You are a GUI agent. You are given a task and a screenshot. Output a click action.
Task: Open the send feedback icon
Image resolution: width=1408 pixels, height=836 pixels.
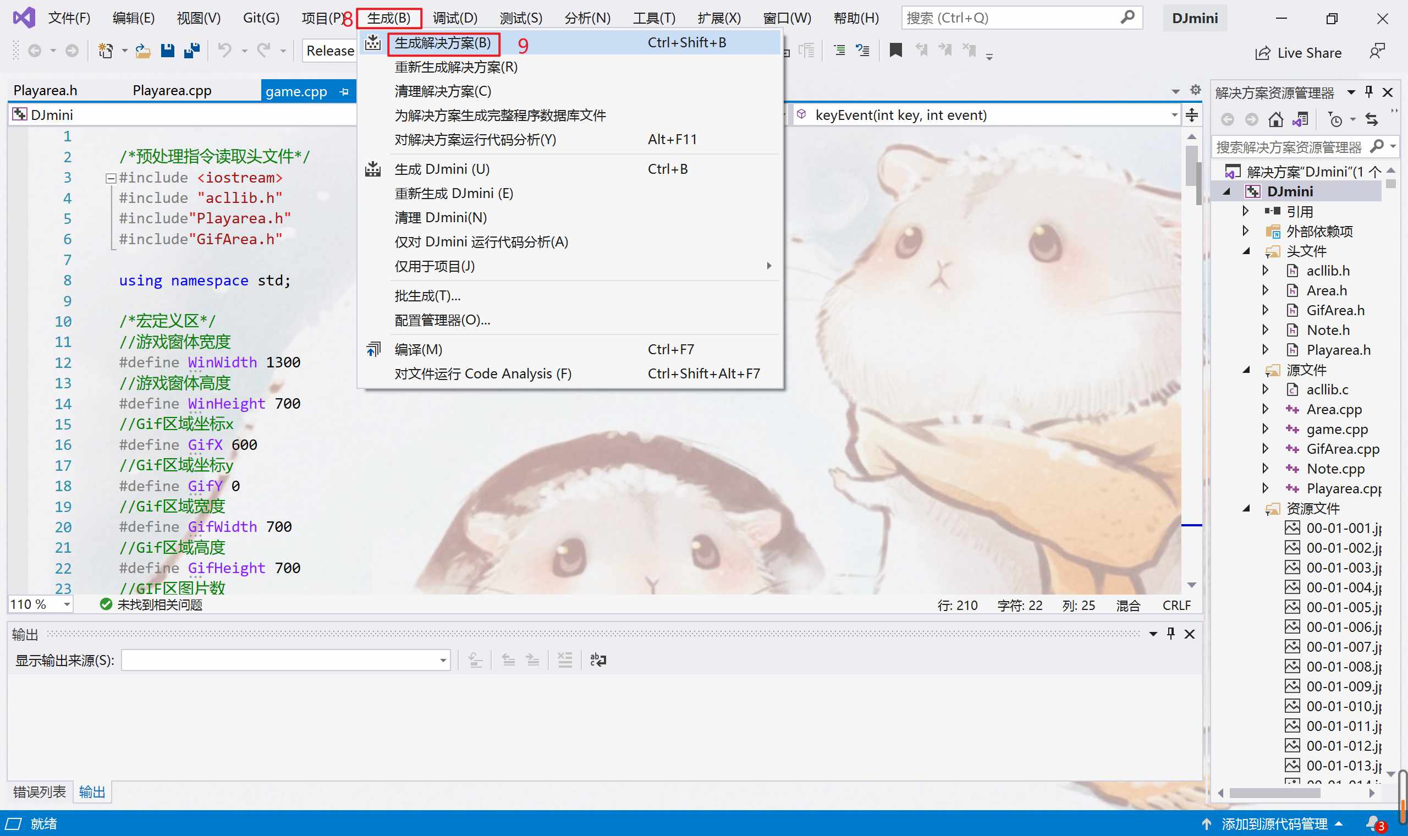pos(1377,52)
